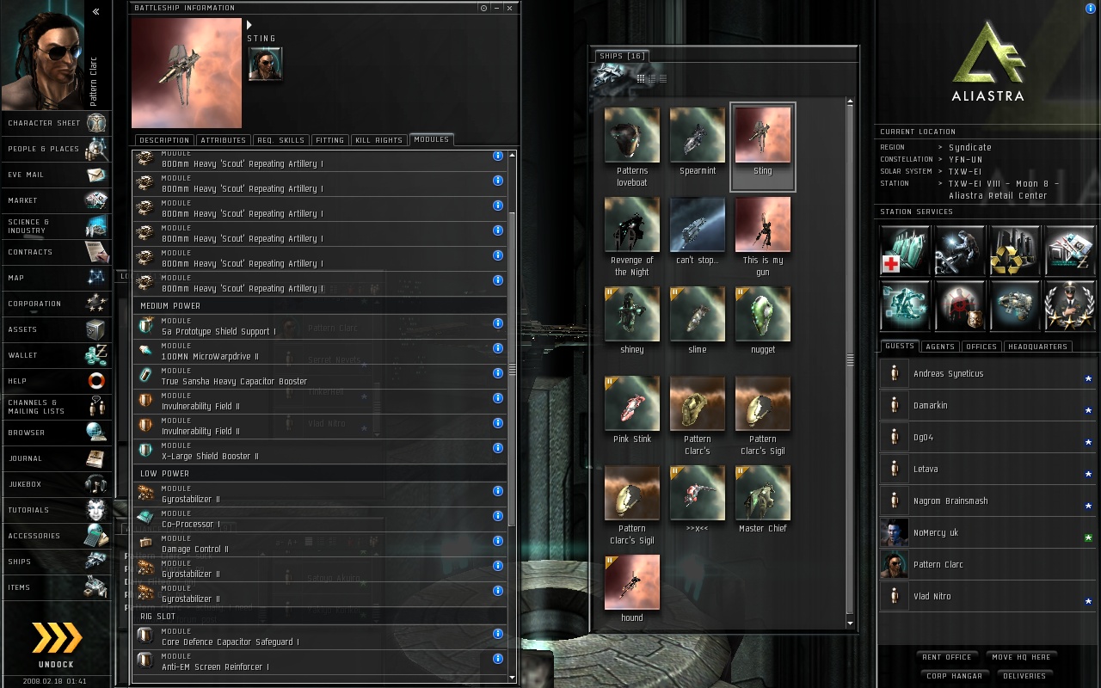
Task: Switch to the Description tab
Action: (164, 140)
